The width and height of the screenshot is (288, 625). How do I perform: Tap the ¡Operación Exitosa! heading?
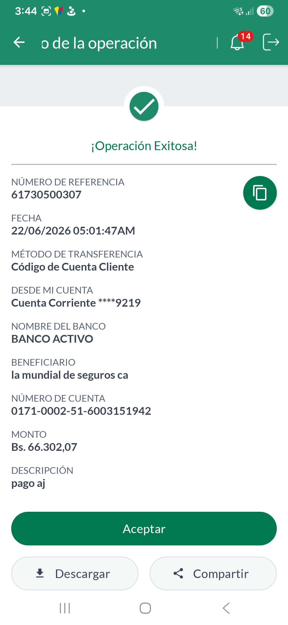pos(144,146)
